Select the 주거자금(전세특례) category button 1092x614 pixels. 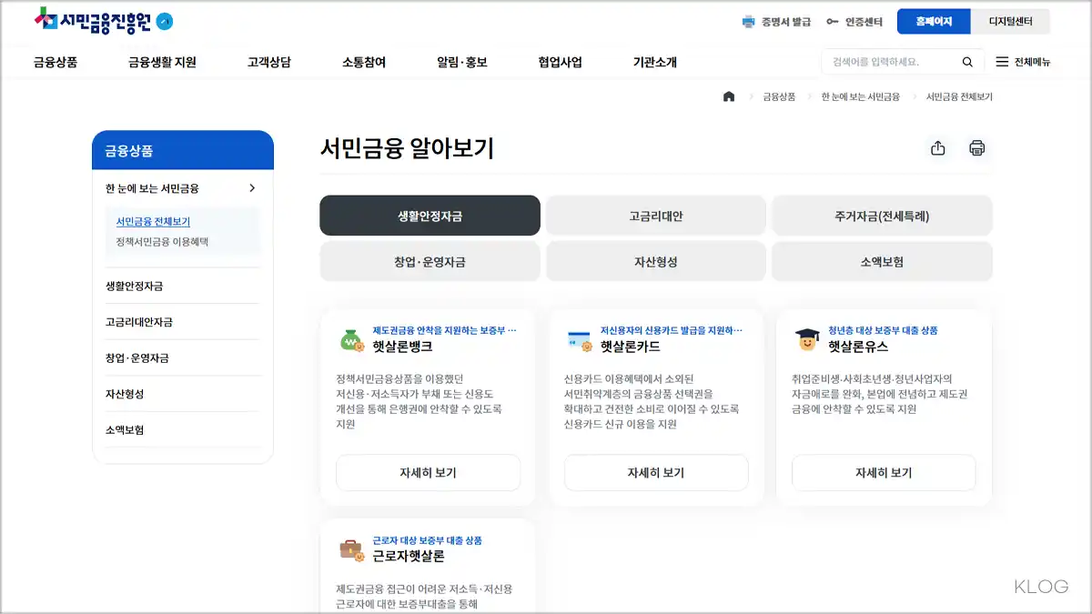click(882, 215)
